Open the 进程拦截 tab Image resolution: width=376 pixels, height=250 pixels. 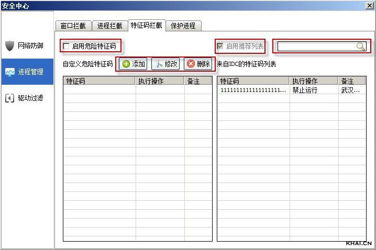pyautogui.click(x=109, y=26)
